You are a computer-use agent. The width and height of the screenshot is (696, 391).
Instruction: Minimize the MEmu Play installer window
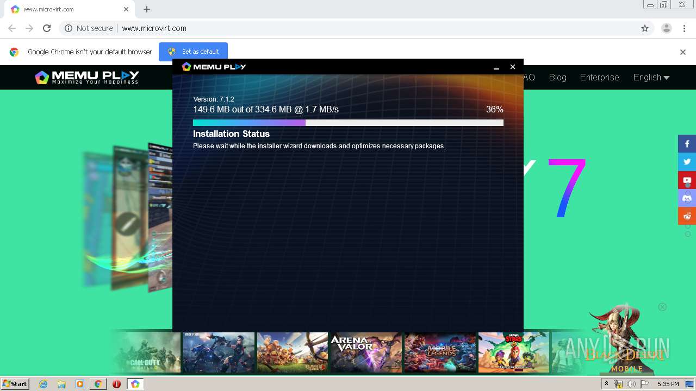pyautogui.click(x=496, y=67)
